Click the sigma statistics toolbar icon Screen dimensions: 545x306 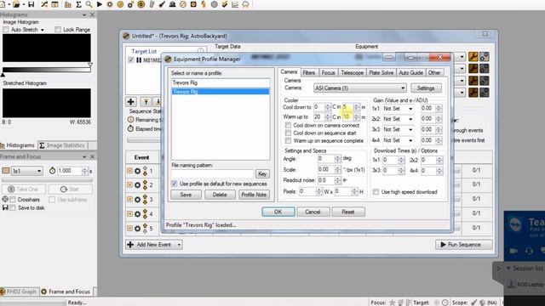point(79,4)
